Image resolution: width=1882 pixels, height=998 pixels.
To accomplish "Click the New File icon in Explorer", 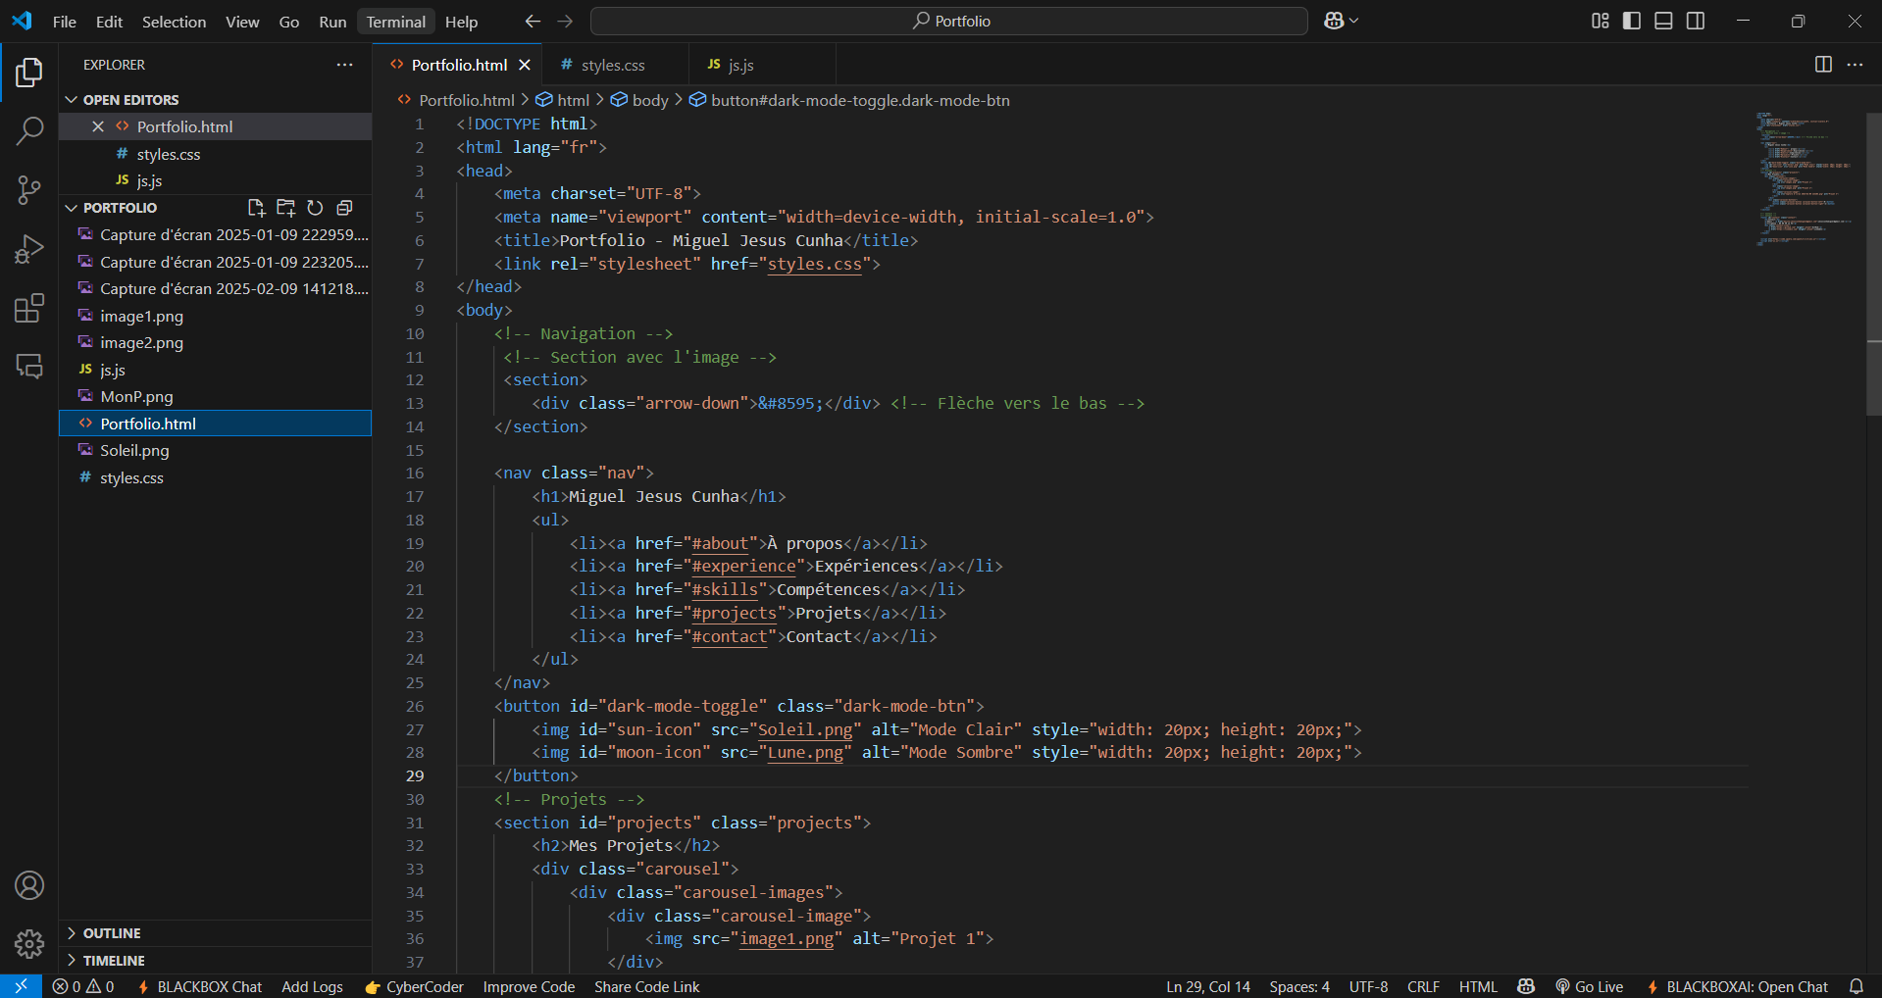I will (x=256, y=208).
